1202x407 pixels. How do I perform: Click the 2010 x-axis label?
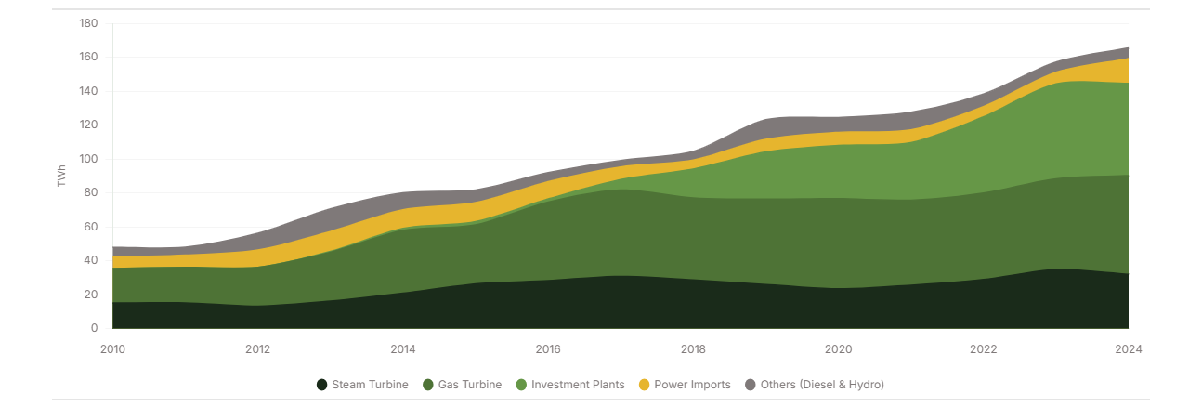(112, 349)
